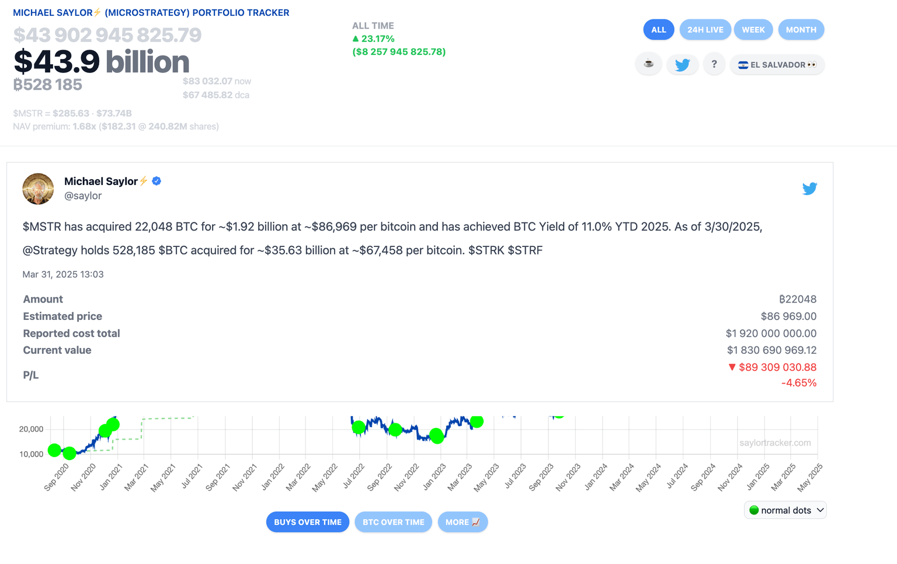The height and width of the screenshot is (564, 897).
Task: Click the saylortracker.com watermark
Action: click(776, 443)
